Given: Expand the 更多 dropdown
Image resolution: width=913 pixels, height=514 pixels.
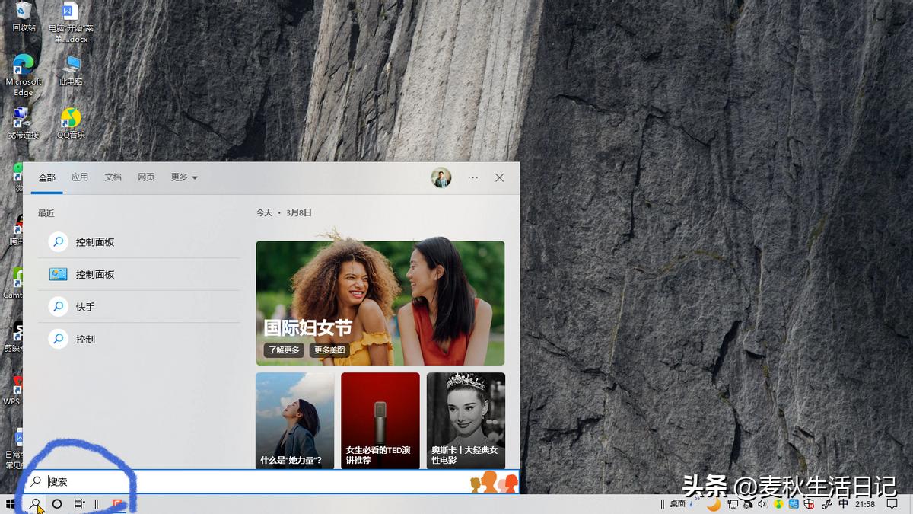Looking at the screenshot, I should (x=184, y=177).
